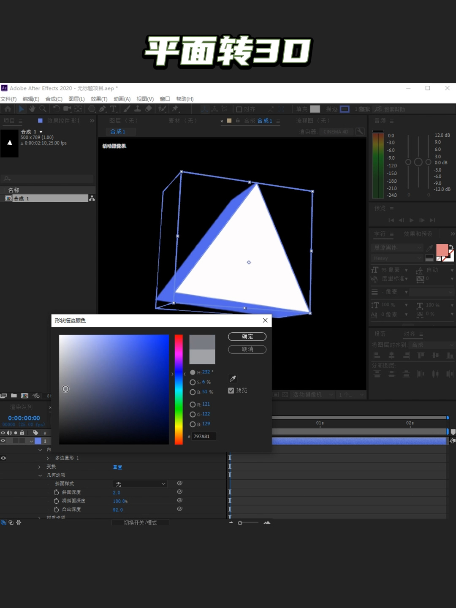Open the 斜面样式 dropdown set to 无
This screenshot has width=456, height=608.
pos(140,484)
